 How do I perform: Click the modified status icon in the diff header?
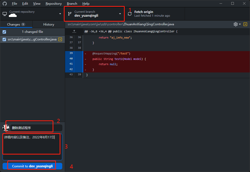tap(245, 24)
